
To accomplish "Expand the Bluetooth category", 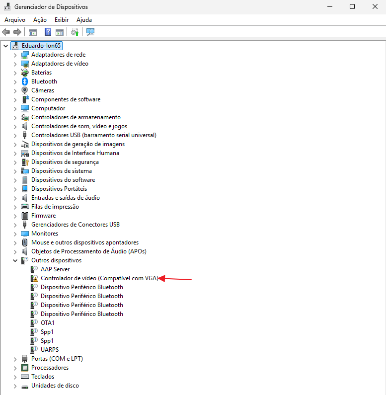I will coord(15,82).
